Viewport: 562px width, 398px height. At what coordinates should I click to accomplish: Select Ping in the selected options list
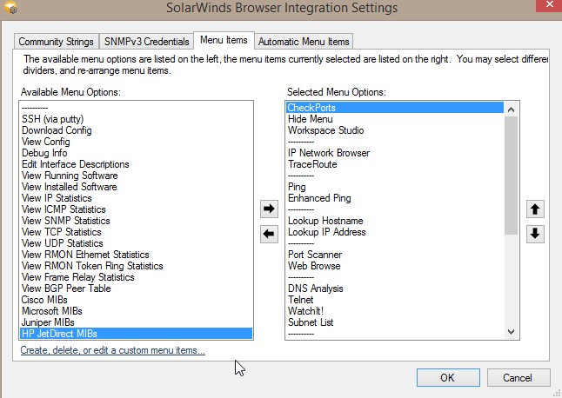pyautogui.click(x=395, y=187)
